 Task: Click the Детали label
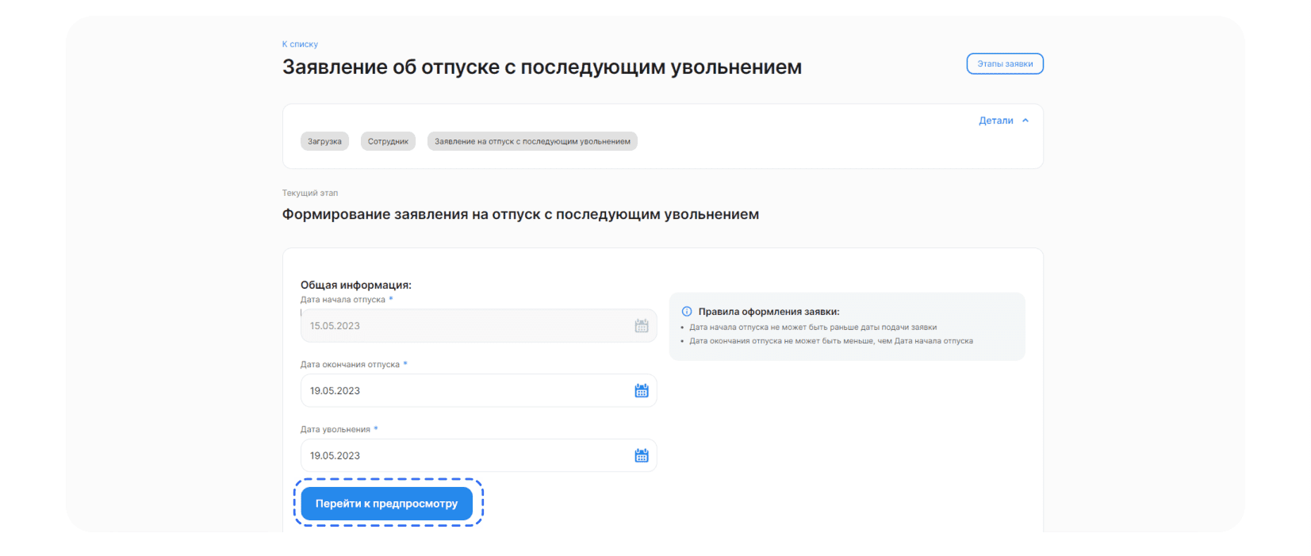pos(995,121)
